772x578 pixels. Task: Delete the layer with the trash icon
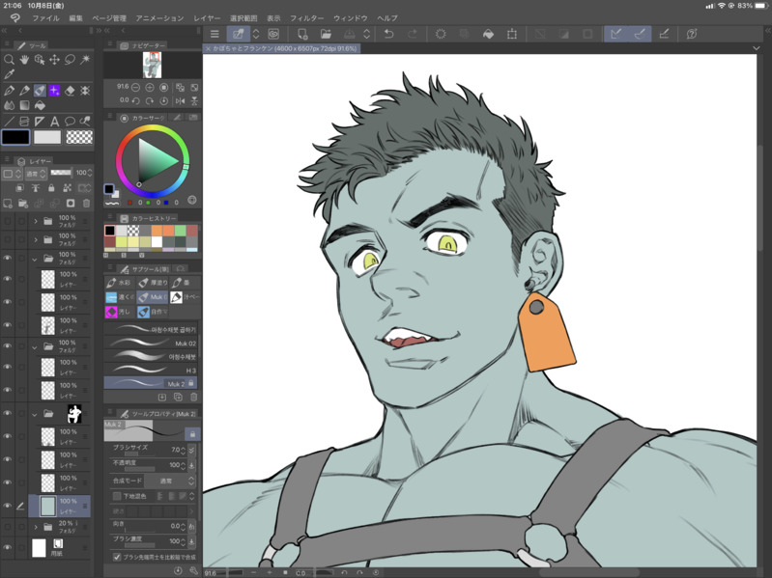(86, 204)
